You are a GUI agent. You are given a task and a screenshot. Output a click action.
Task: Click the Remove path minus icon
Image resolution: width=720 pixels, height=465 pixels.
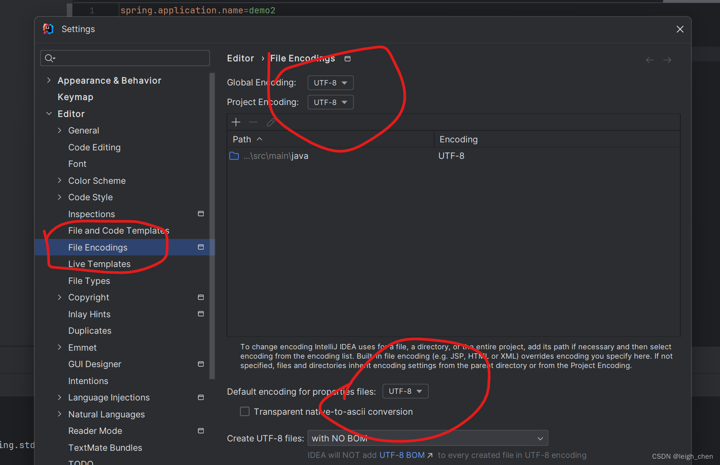click(x=253, y=122)
